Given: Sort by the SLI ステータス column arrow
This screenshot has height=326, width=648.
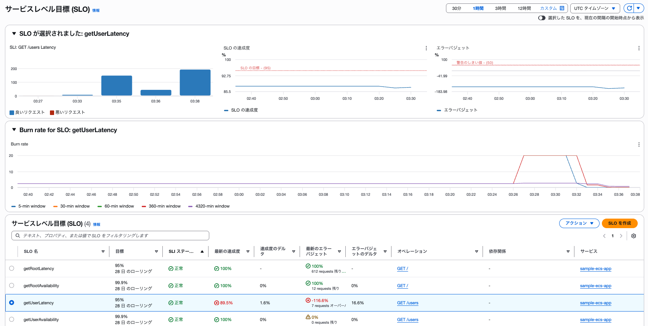Looking at the screenshot, I should coord(202,252).
